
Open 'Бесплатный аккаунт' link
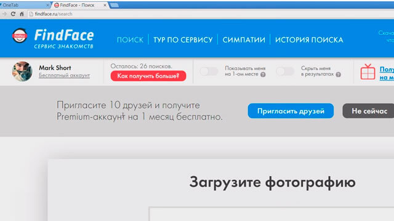click(x=64, y=75)
